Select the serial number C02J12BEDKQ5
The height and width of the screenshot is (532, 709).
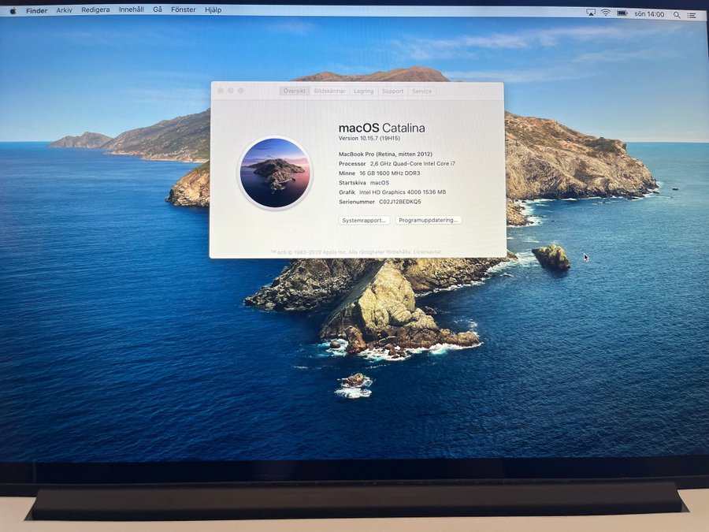pyautogui.click(x=399, y=202)
